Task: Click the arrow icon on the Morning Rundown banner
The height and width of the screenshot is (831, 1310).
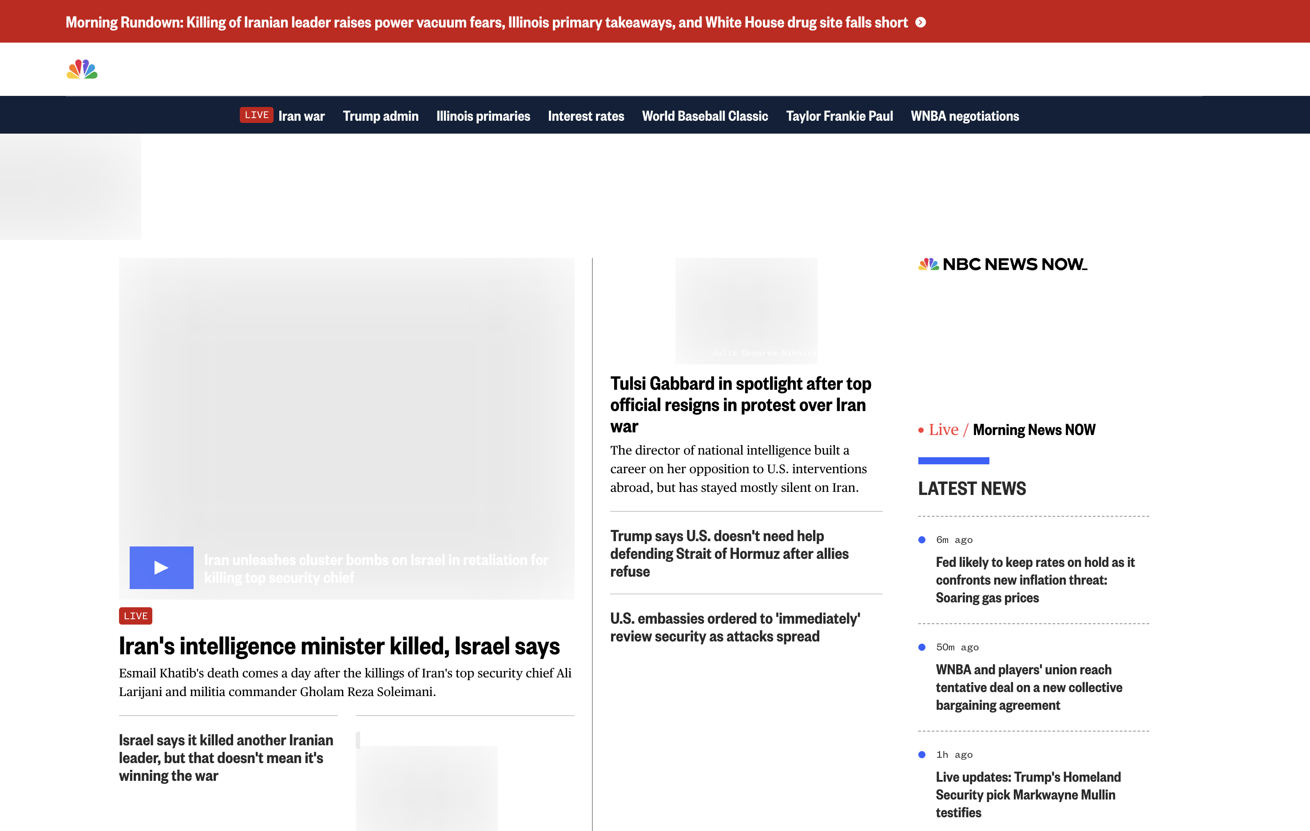Action: [921, 22]
